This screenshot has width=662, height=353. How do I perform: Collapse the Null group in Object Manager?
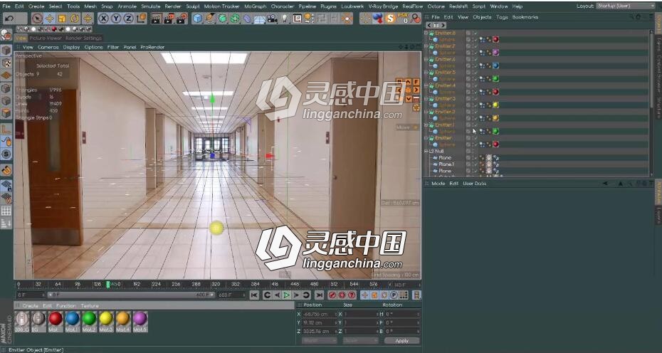coord(426,151)
